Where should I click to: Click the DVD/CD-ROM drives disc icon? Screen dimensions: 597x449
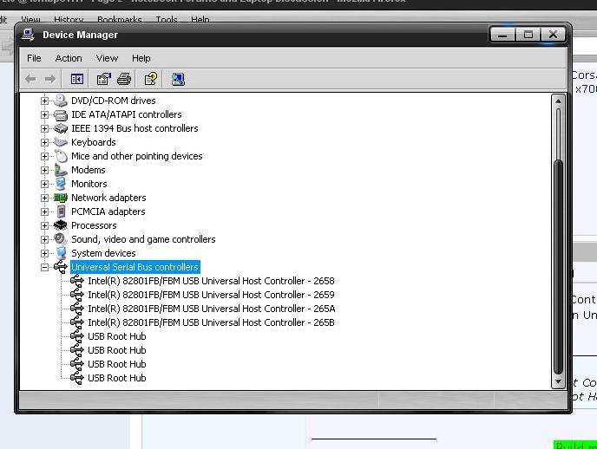(x=60, y=101)
